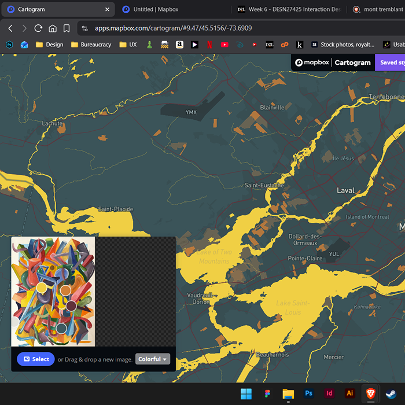Close the Cartogram browser tab

point(107,9)
